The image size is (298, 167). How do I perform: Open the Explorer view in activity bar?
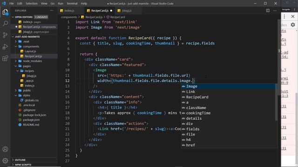5,13
